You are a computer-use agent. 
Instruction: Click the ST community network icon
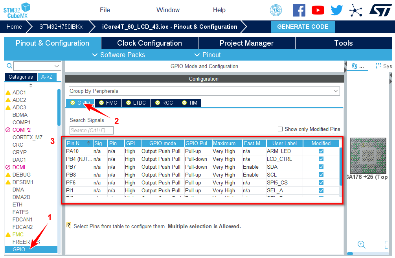(x=356, y=10)
